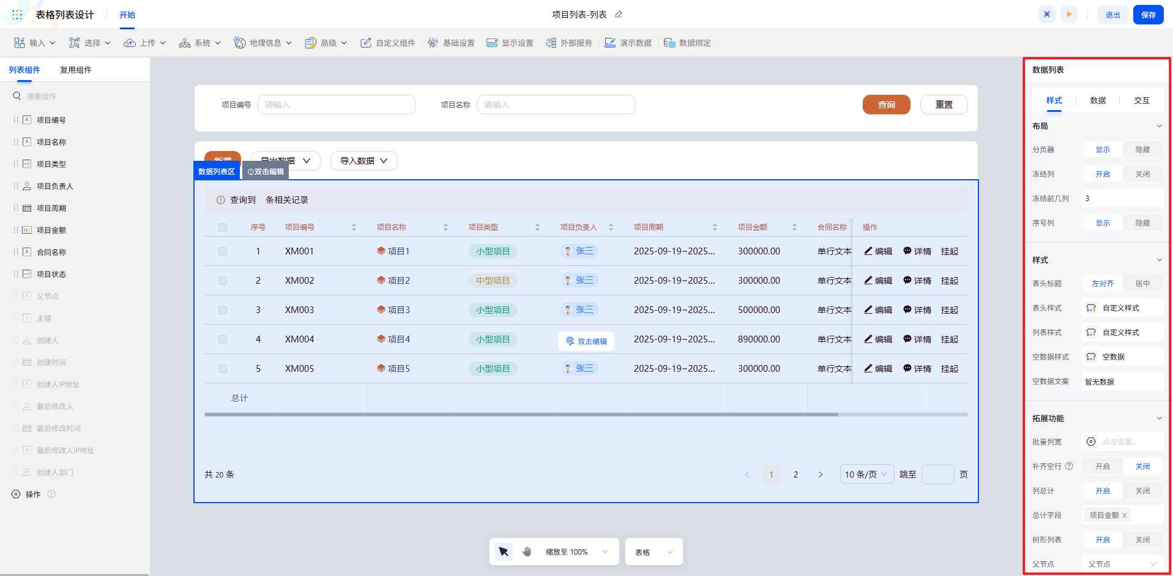Turn off 冻结列 by clicking 关闭

point(1142,174)
